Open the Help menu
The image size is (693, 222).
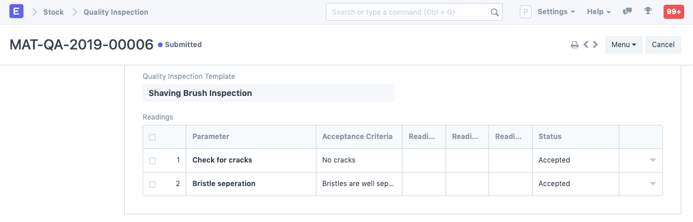click(x=599, y=12)
